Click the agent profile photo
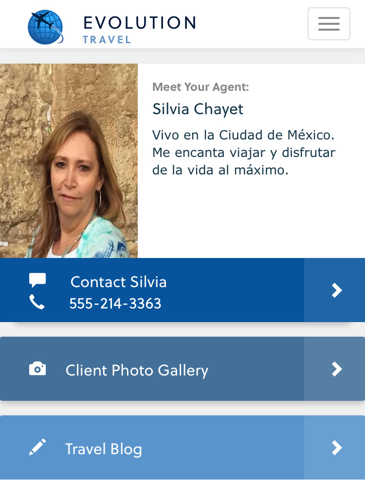The image size is (365, 480). point(69,161)
